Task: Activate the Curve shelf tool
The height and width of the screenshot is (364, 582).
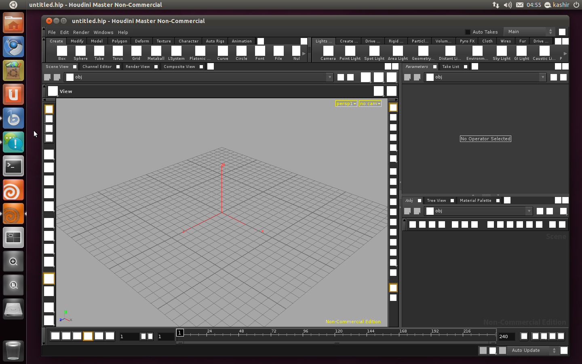Action: [223, 53]
